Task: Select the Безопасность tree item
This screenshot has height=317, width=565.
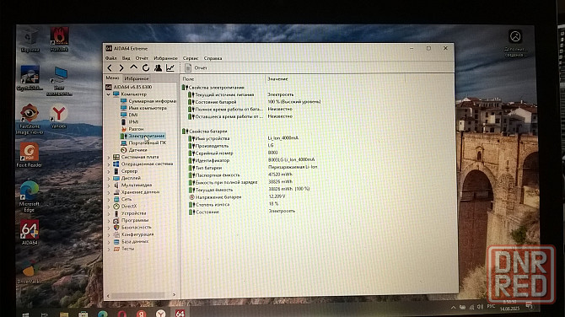Action: tap(132, 228)
